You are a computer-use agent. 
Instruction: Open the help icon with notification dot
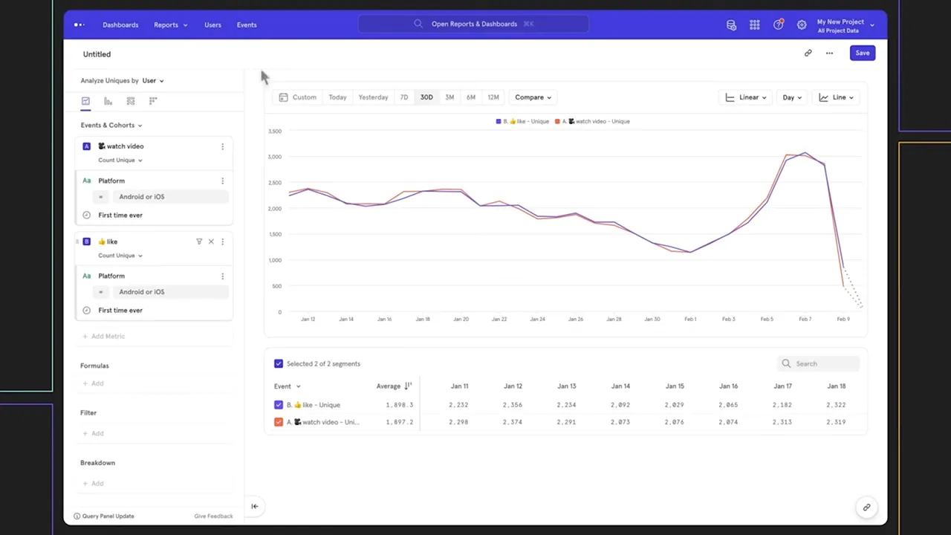pos(778,25)
